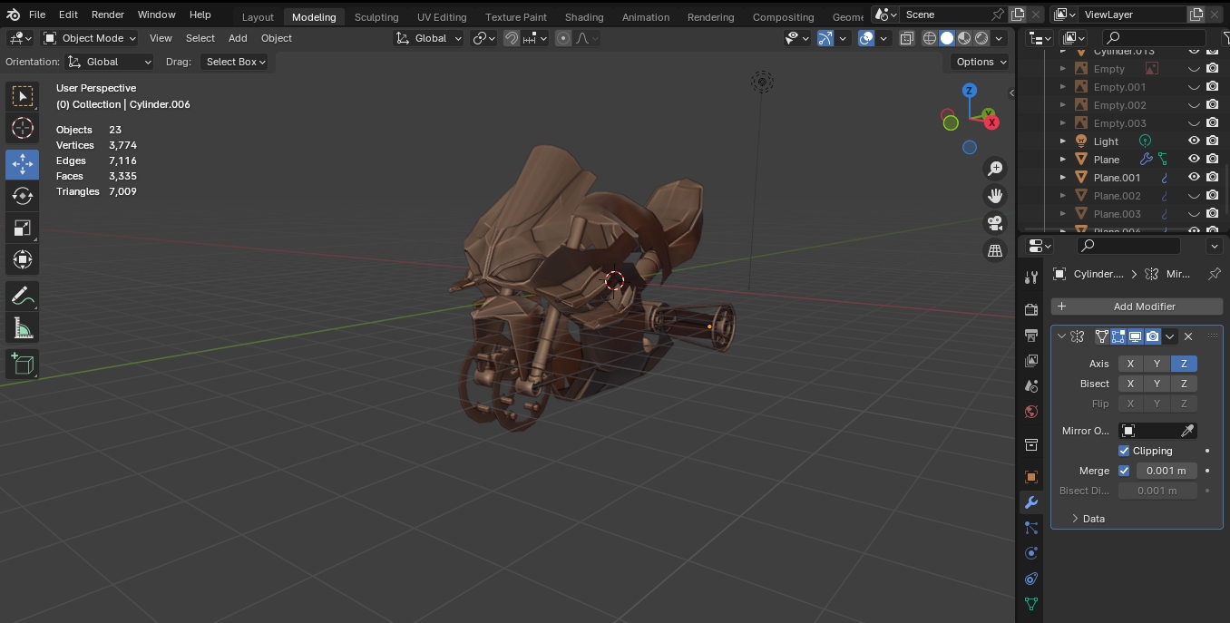
Task: Expand the Light tree item
Action: [1063, 141]
